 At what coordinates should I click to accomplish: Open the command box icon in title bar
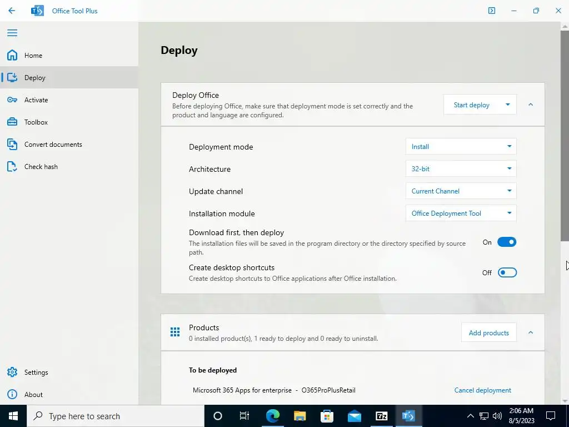491,11
